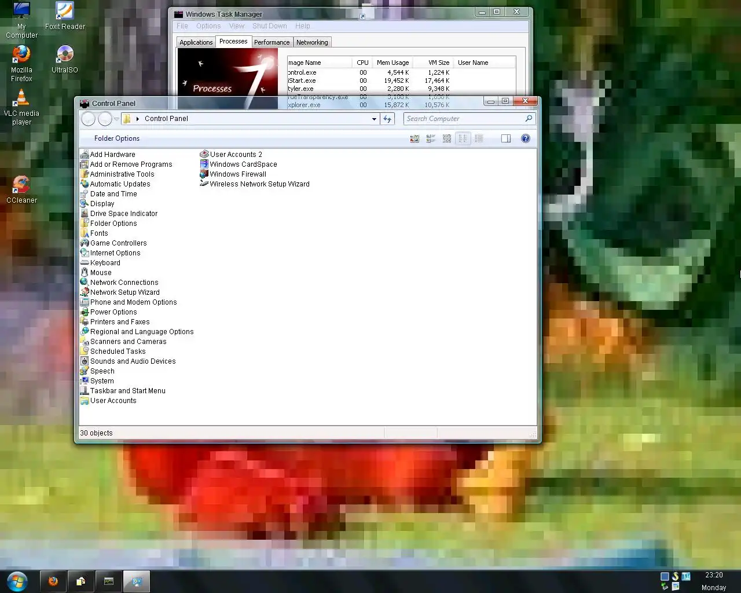Open Internet Options applet

pos(111,253)
